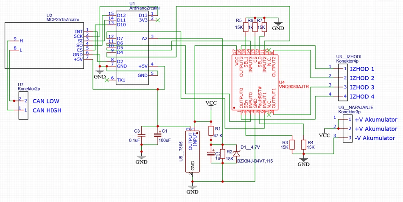Screen dimensions: 403x202
Task: Click the A2 pin label on Arduino Nano
Action: [145, 38]
